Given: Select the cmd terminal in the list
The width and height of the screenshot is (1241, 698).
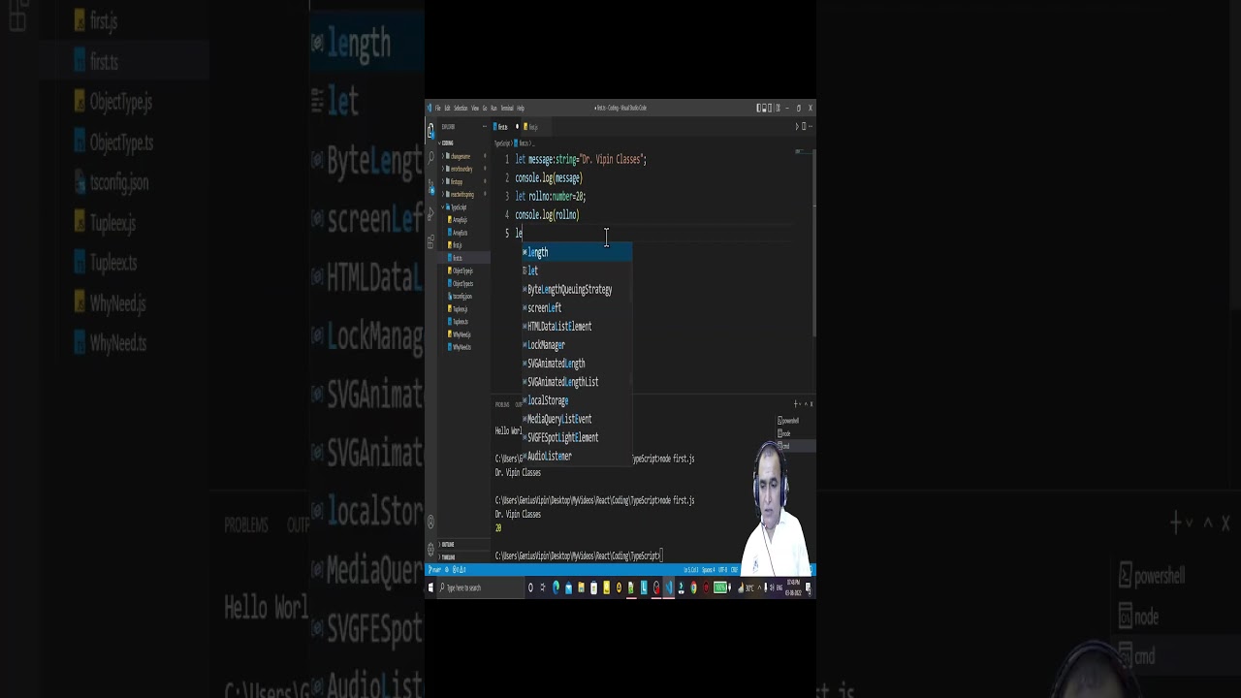Looking at the screenshot, I should (795, 446).
